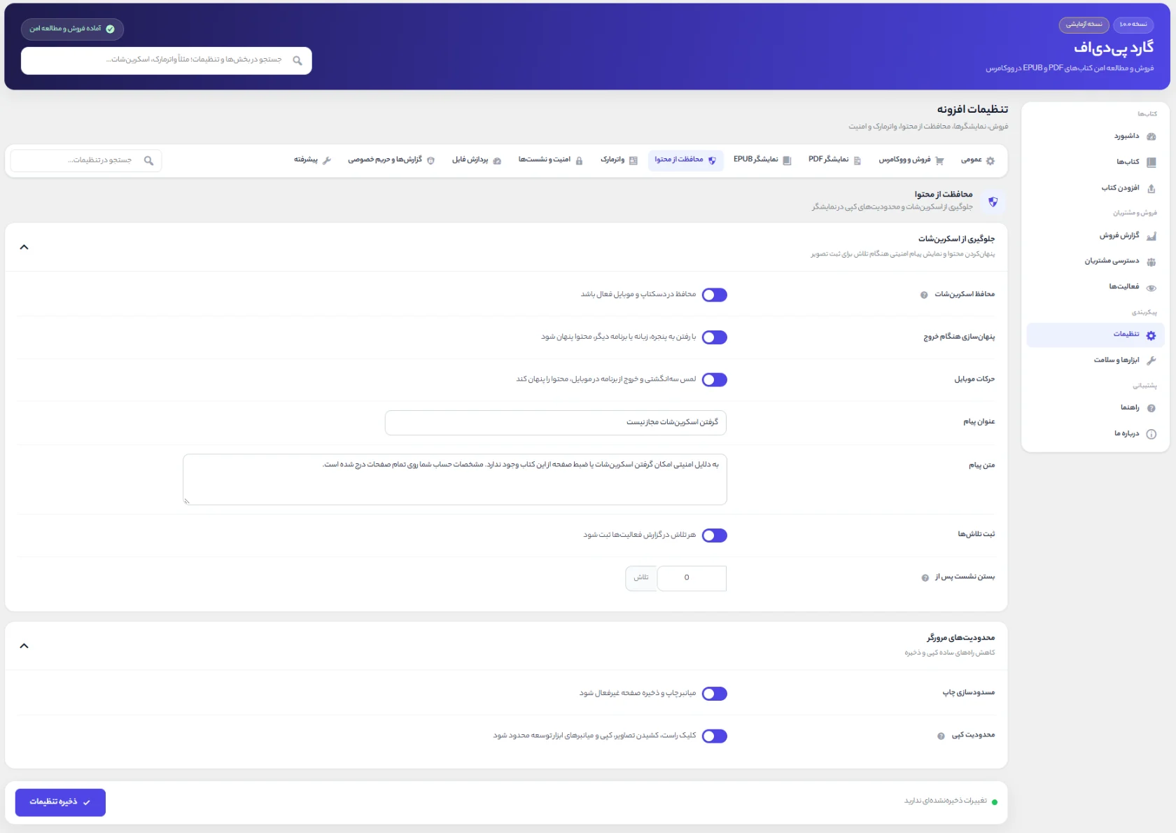1176x833 pixels.
Task: Click the بستن نشست attempts number field
Action: point(690,578)
